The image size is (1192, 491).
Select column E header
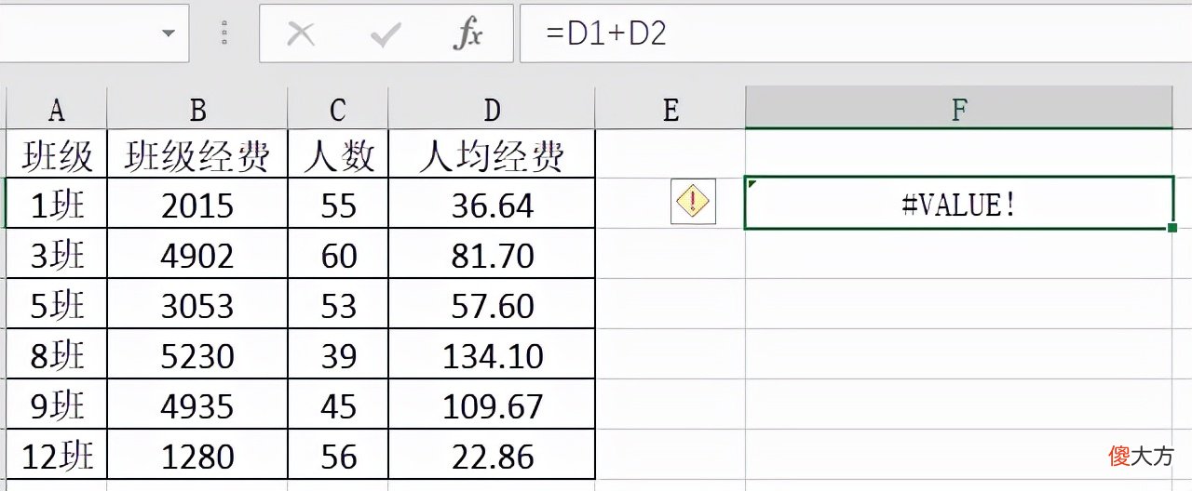[670, 110]
